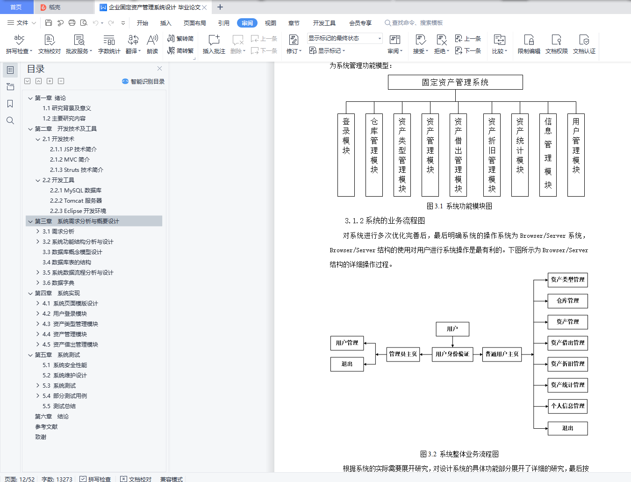Open a new tab with the plus button
Image resolution: width=631 pixels, height=482 pixels.
220,7
